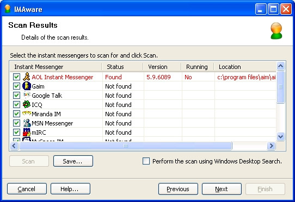
Task: Click the vertical scrollbar down arrow
Action: point(280,136)
